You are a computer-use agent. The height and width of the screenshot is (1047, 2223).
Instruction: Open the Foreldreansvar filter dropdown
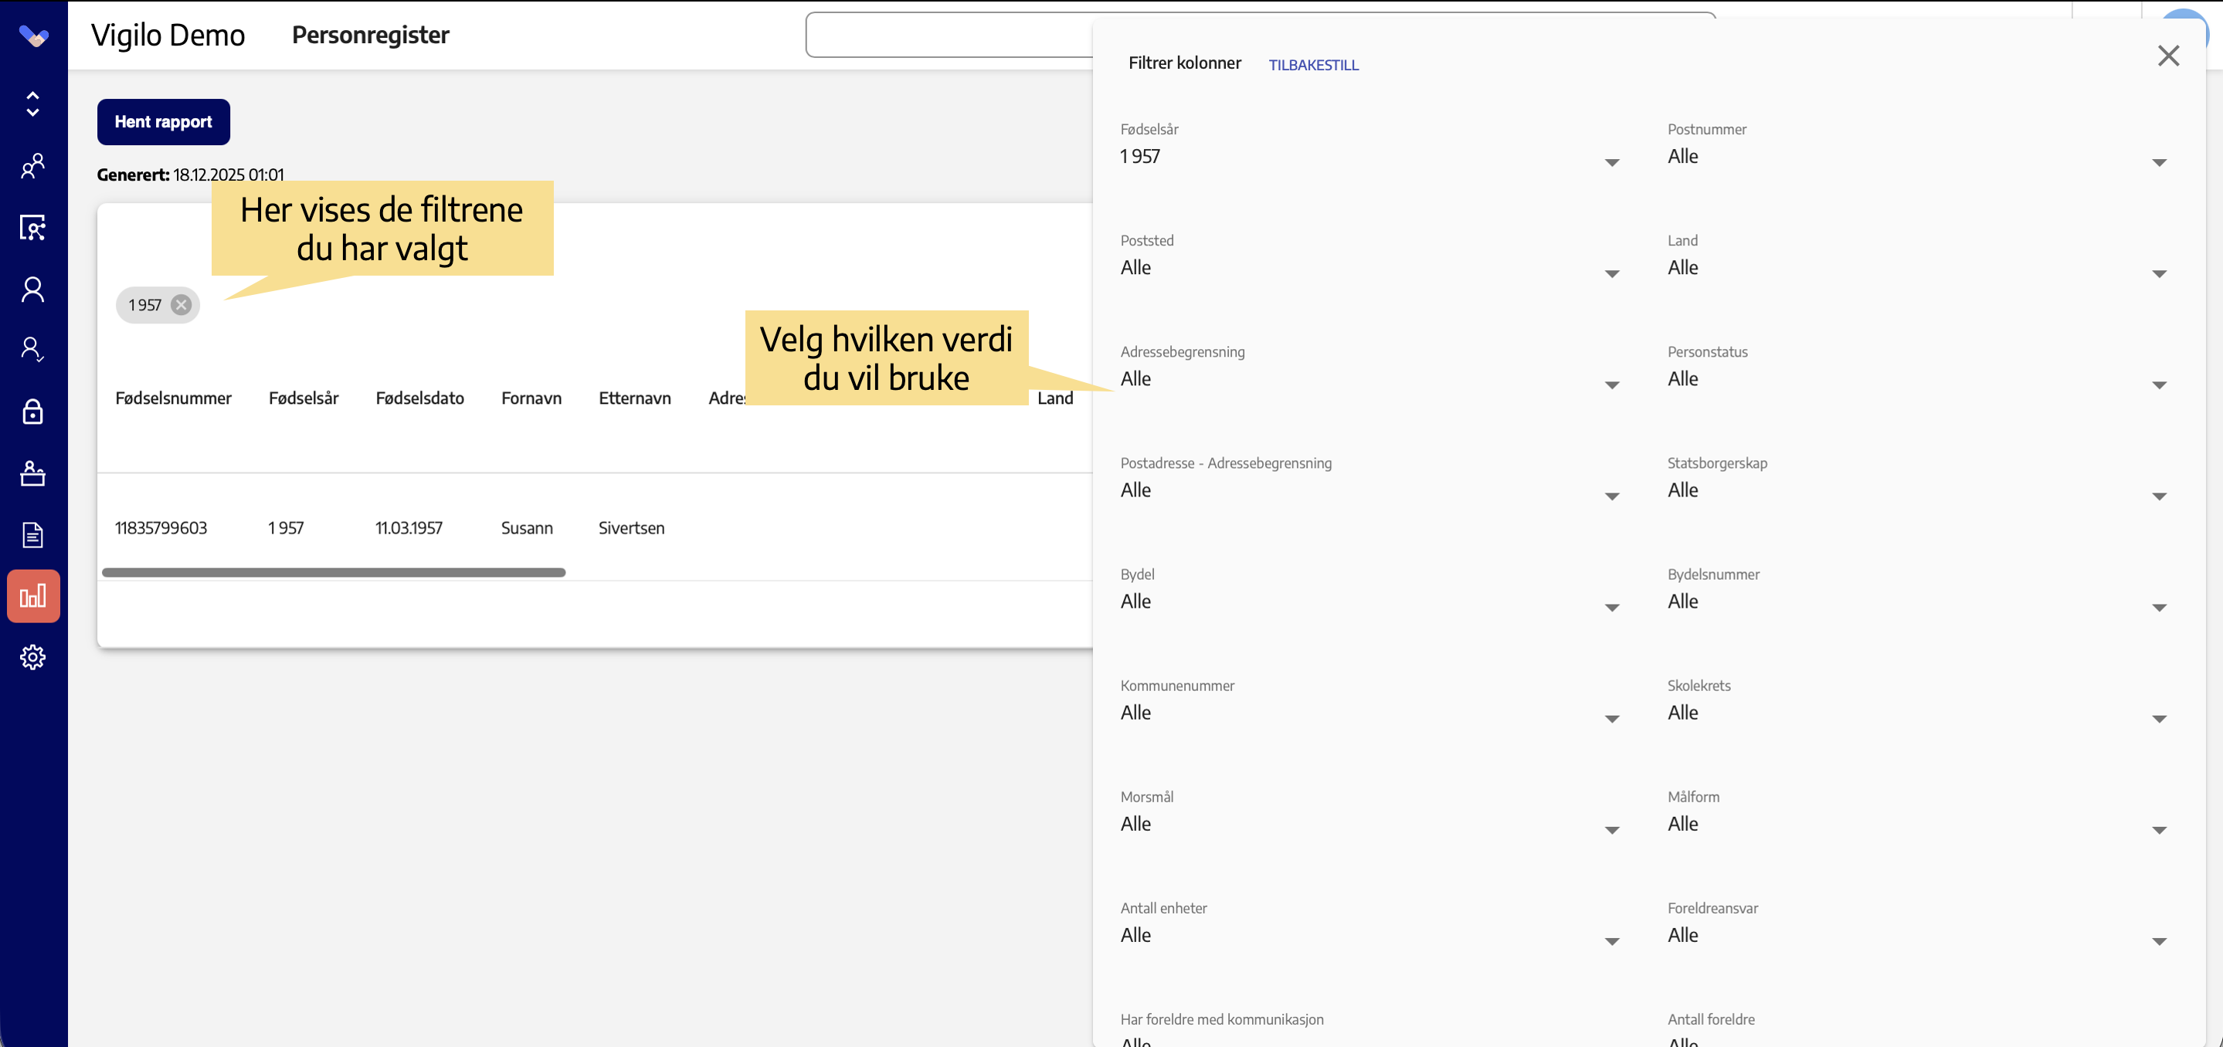[1916, 936]
